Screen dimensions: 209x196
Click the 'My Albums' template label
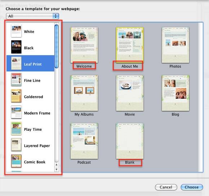[x=84, y=114]
